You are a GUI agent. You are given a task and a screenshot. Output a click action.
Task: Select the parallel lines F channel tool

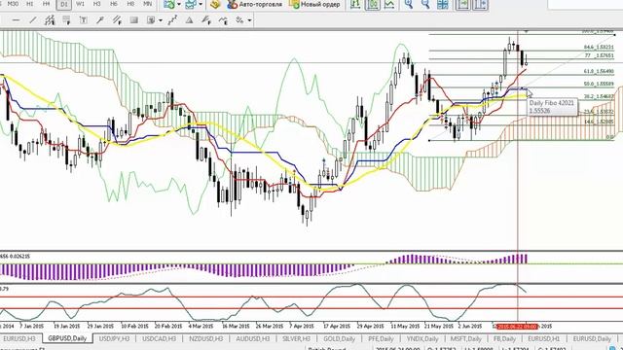(117, 20)
